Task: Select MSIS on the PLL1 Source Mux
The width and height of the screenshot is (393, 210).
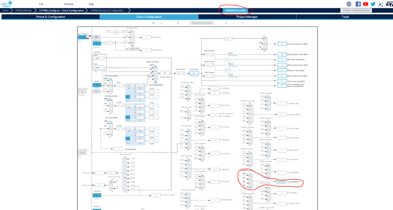Action: coord(111,80)
